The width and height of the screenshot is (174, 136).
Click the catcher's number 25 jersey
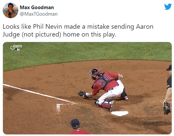click(x=105, y=82)
